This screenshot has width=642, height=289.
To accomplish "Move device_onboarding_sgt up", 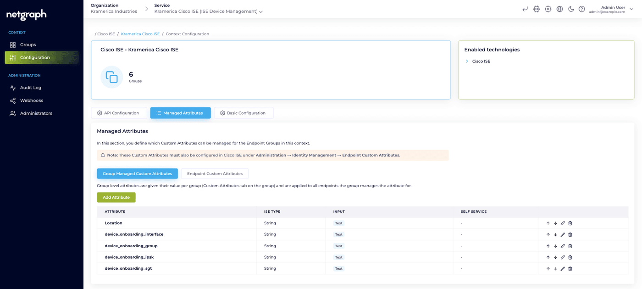I will (x=548, y=269).
